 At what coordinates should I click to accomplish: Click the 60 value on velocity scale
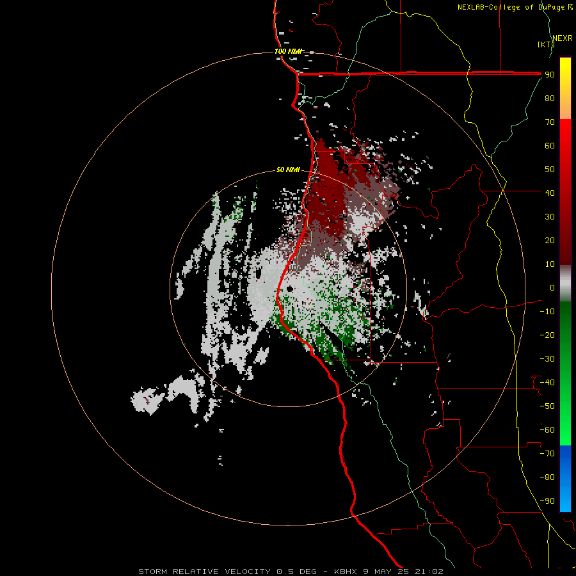coord(550,146)
